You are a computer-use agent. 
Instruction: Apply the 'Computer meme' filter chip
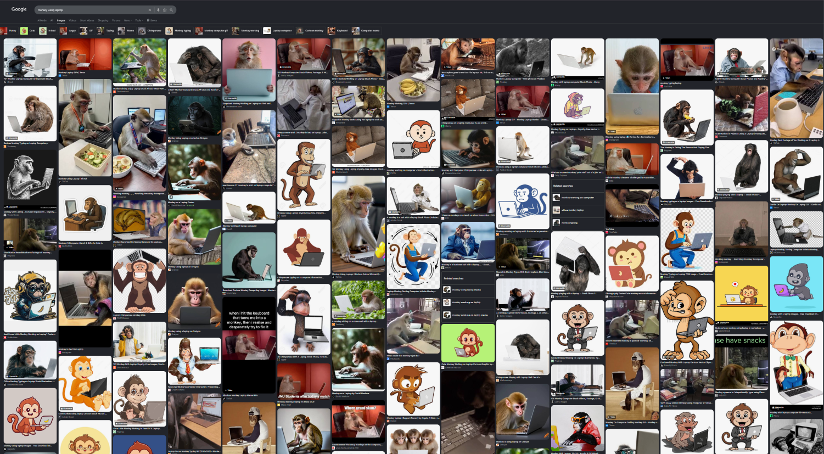[x=366, y=31]
